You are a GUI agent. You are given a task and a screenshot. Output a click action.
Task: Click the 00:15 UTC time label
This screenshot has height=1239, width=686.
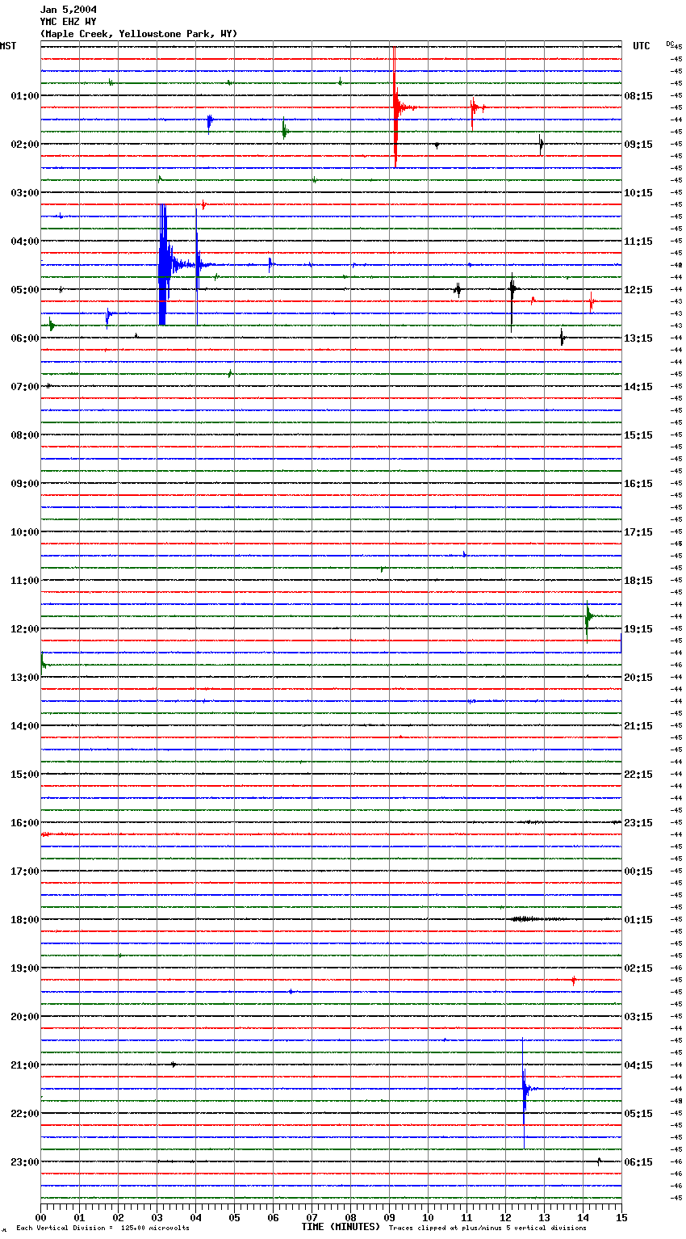638,871
